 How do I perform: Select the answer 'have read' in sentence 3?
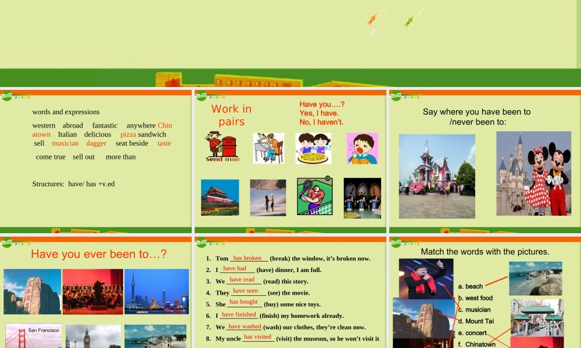[242, 280]
